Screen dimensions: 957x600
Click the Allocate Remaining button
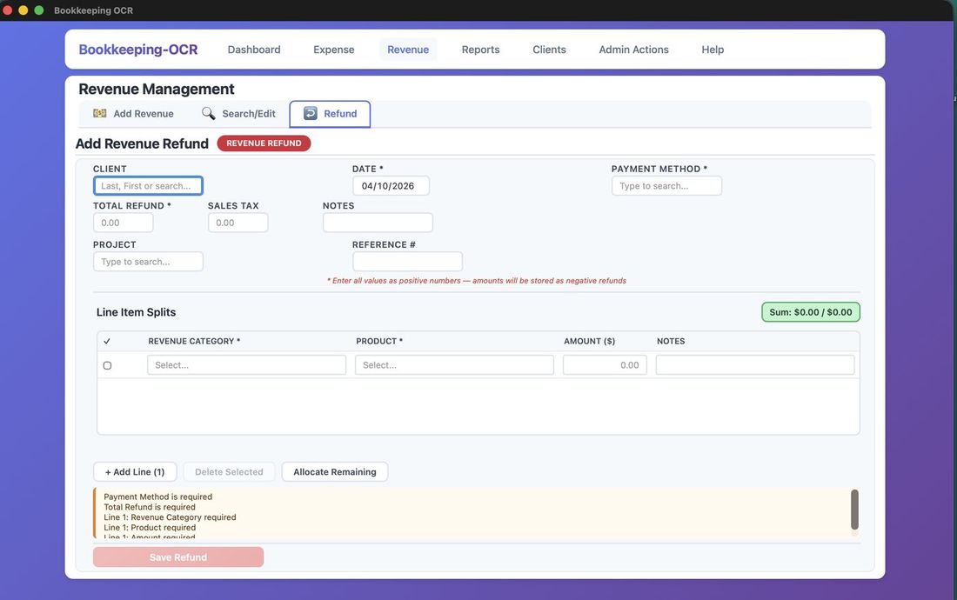click(x=334, y=472)
